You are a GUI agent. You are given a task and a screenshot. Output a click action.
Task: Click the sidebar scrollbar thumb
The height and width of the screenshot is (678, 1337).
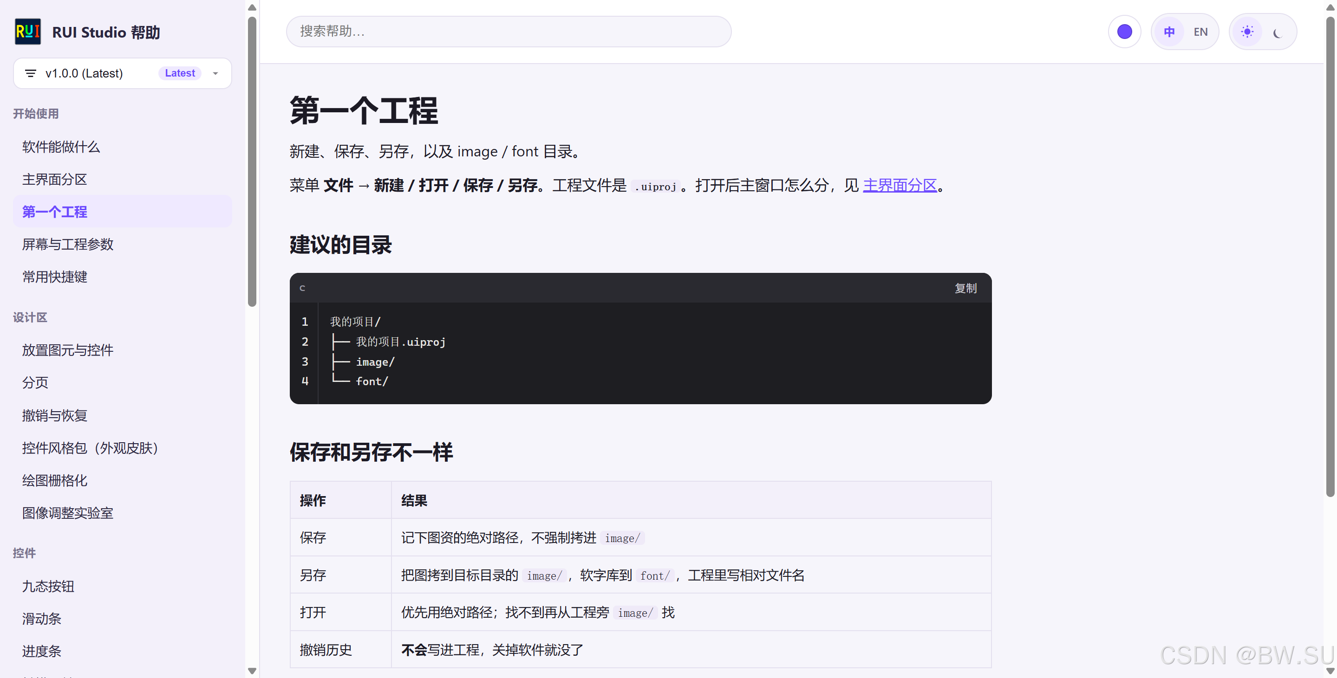(252, 162)
